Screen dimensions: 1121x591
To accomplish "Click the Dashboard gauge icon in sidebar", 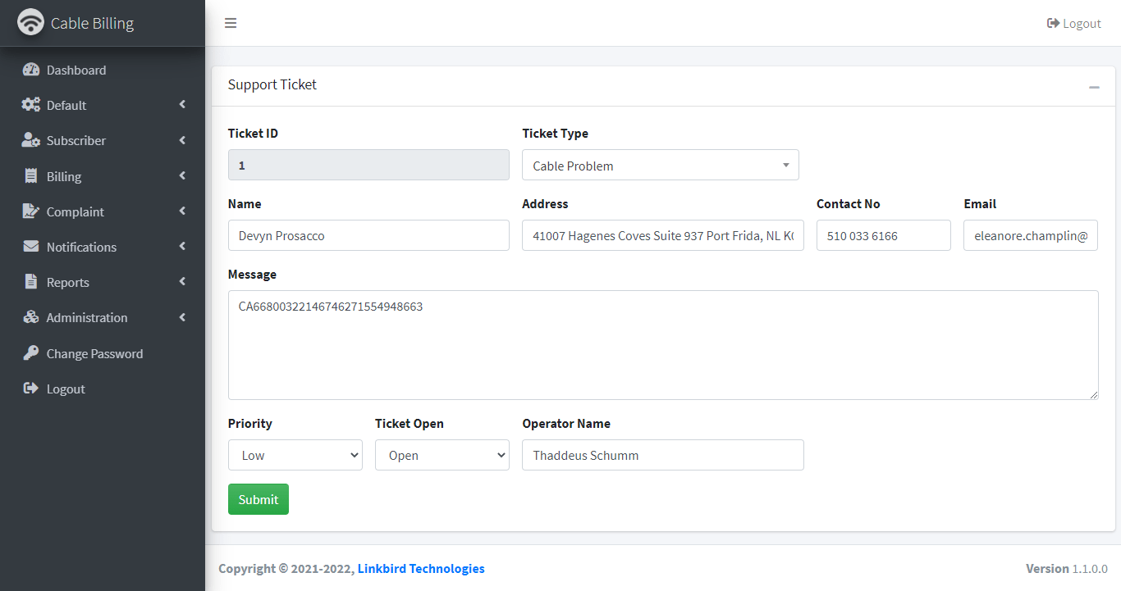I will 31,70.
